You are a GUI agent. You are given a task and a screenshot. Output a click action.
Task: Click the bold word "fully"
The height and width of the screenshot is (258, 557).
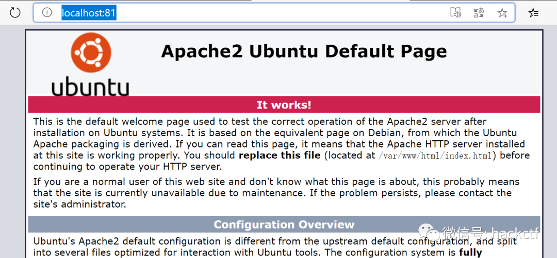[471, 253]
